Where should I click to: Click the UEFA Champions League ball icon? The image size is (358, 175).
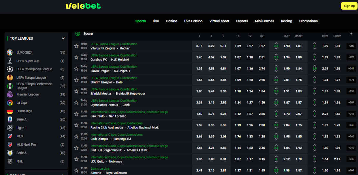[x=10, y=69]
